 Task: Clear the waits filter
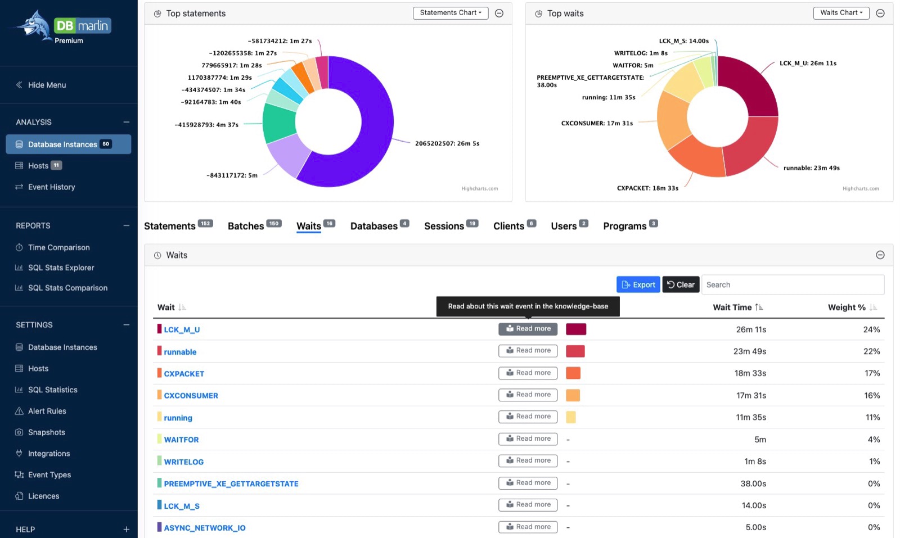tap(681, 284)
